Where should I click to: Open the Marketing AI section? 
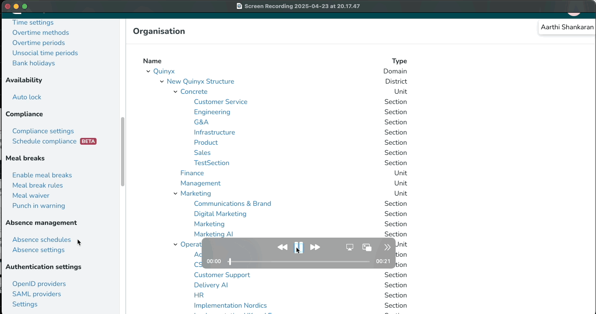point(214,234)
